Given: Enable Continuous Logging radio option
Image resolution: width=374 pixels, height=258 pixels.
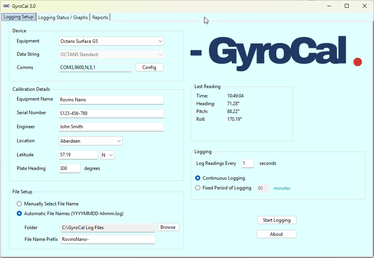Looking at the screenshot, I should [198, 178].
